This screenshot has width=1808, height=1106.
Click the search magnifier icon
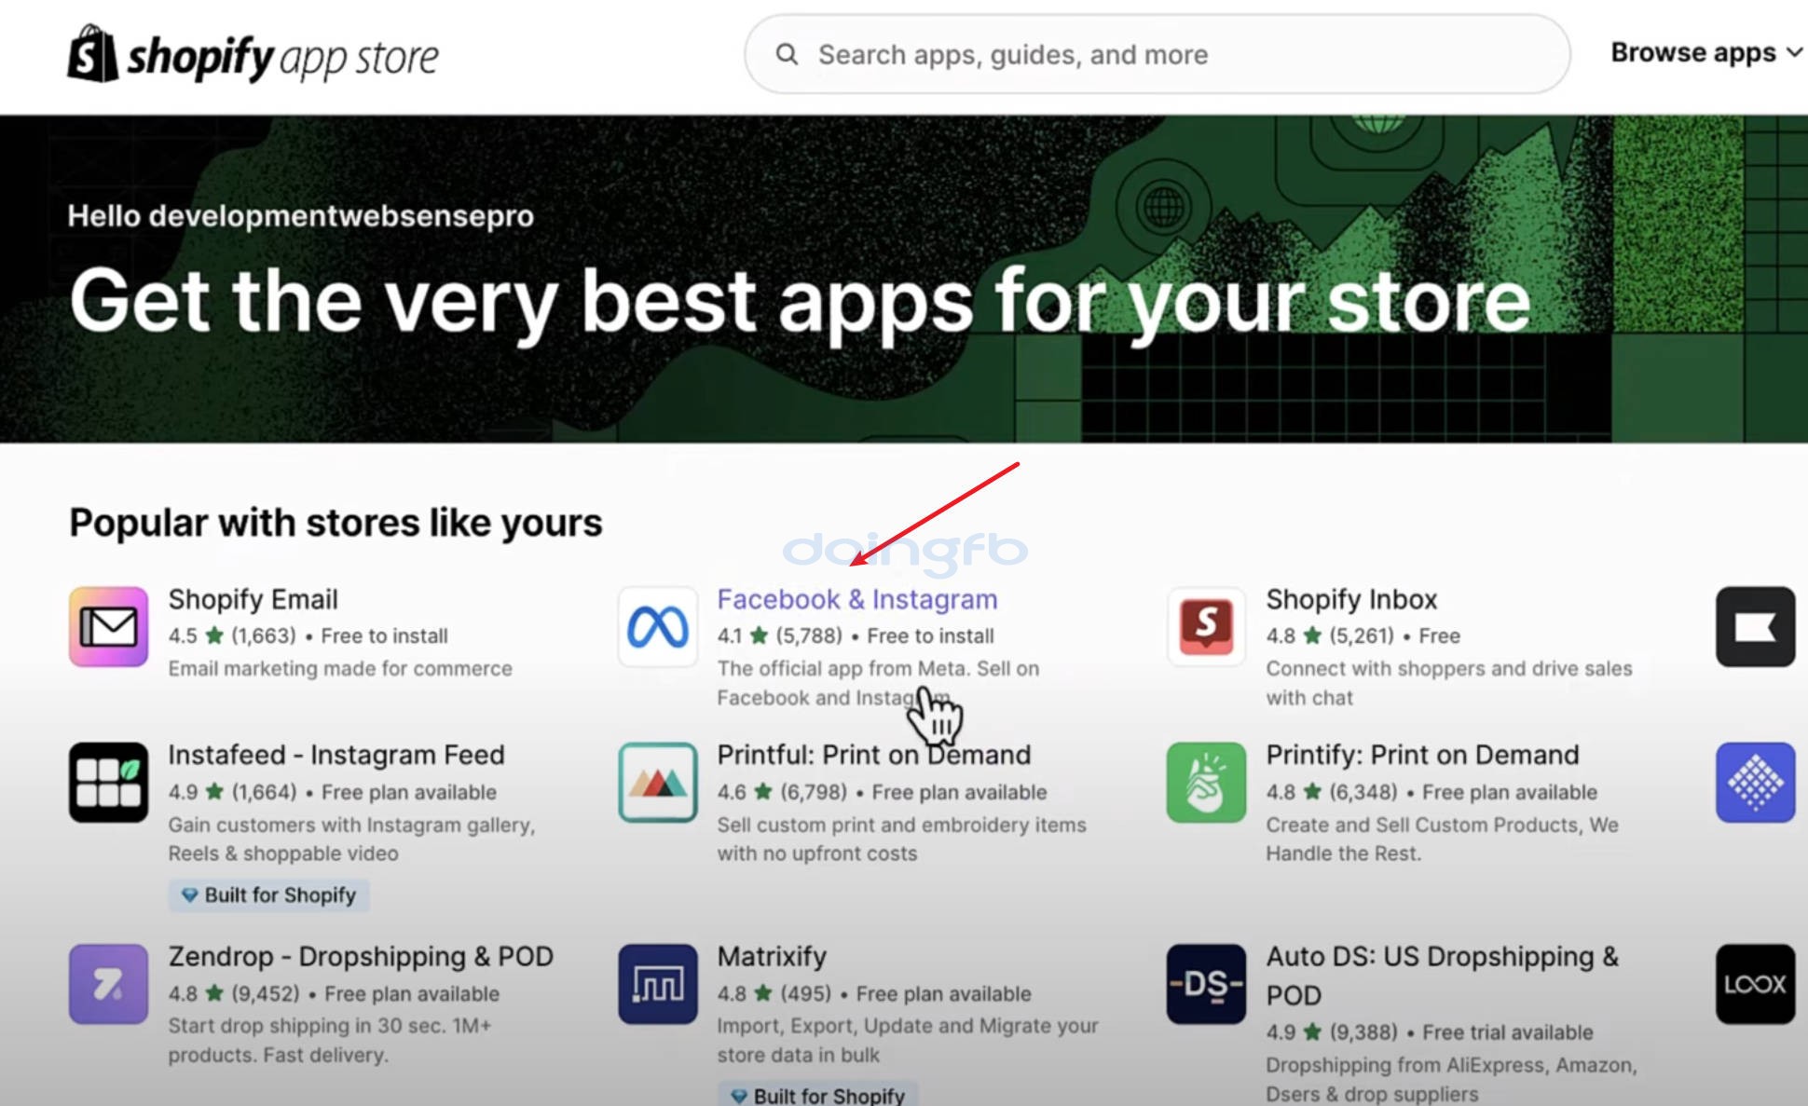(787, 54)
